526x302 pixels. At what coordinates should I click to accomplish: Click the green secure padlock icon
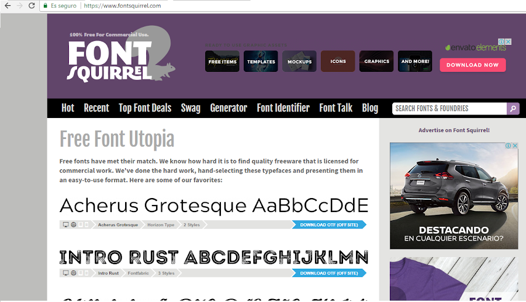pyautogui.click(x=45, y=6)
